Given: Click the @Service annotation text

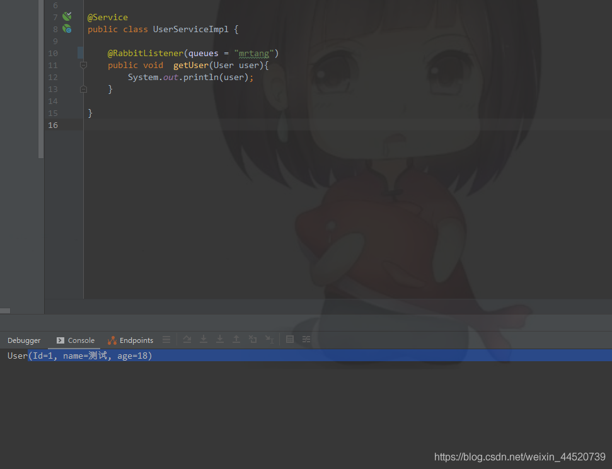Looking at the screenshot, I should (x=108, y=17).
